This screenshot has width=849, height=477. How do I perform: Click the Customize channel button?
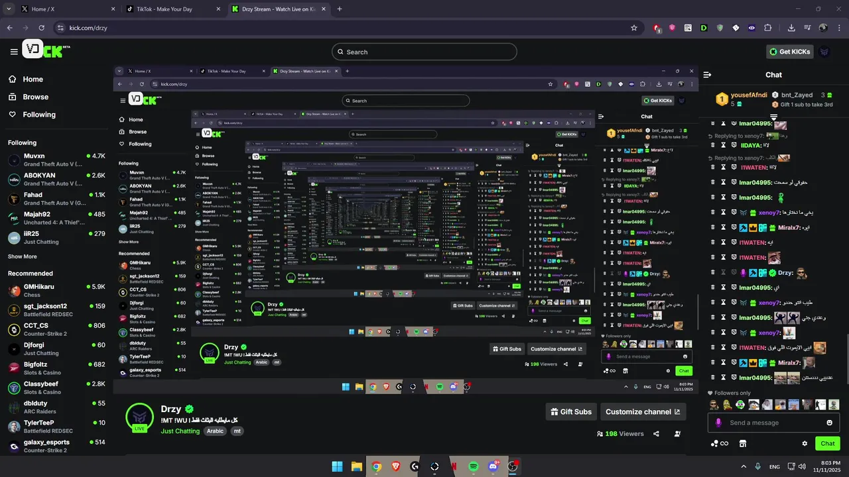[x=643, y=411]
